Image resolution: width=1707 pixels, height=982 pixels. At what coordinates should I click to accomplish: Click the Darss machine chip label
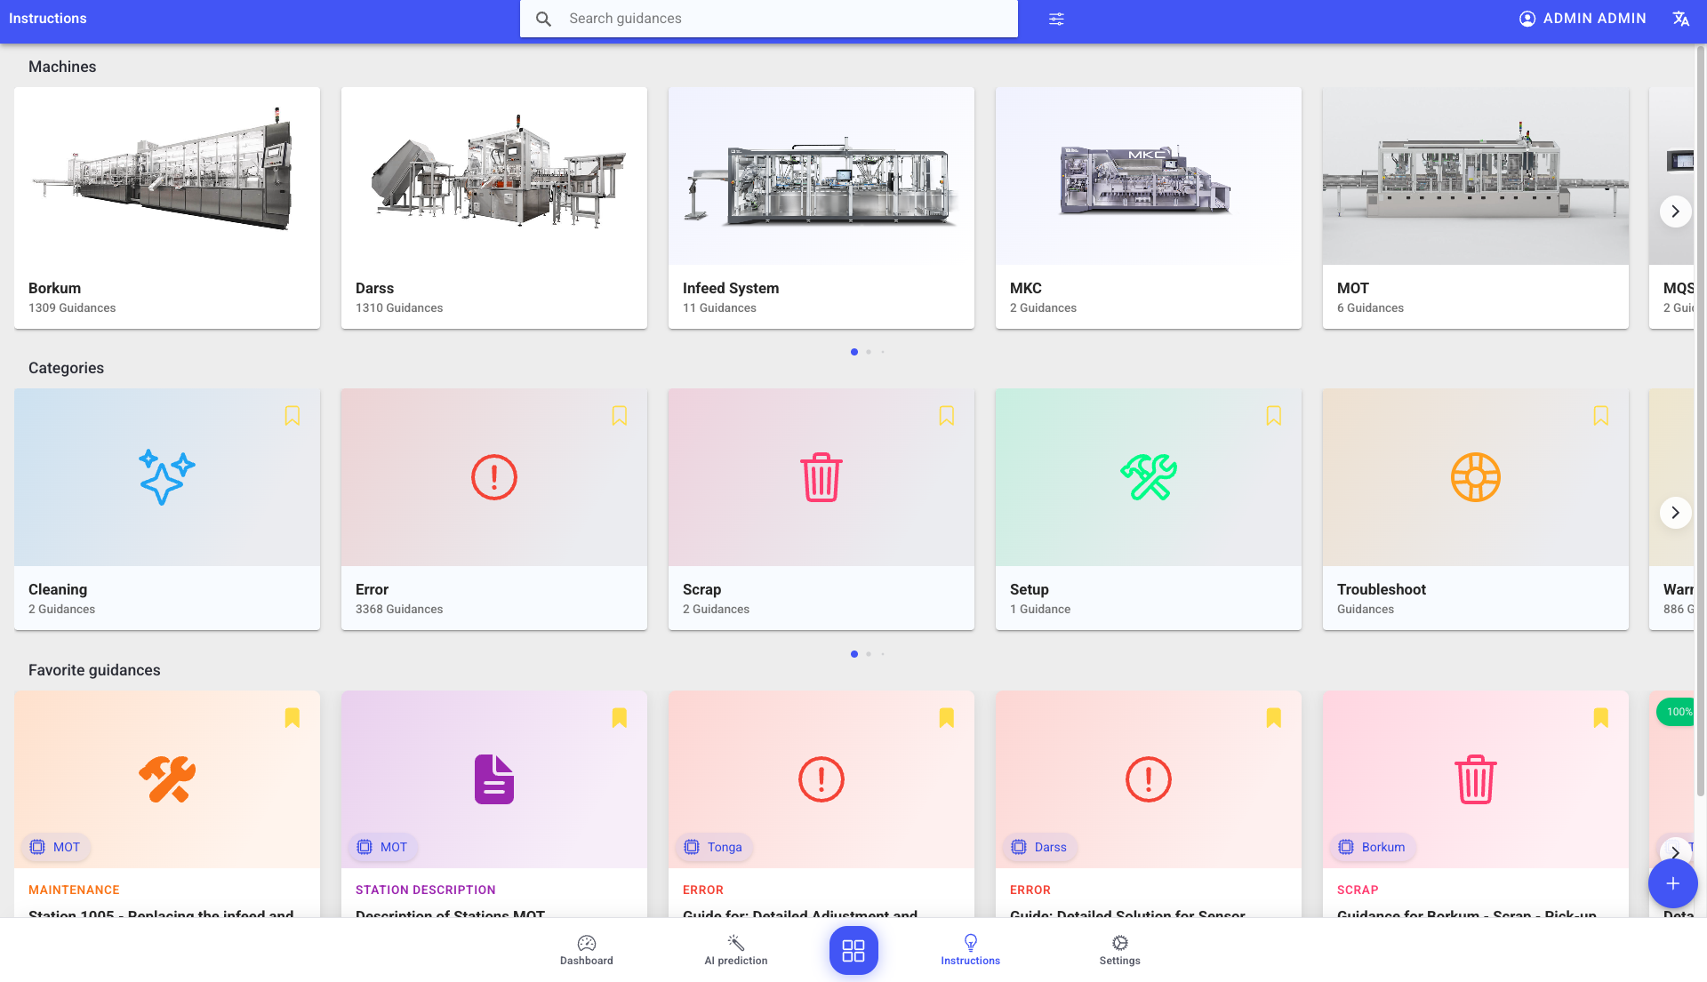point(1040,847)
